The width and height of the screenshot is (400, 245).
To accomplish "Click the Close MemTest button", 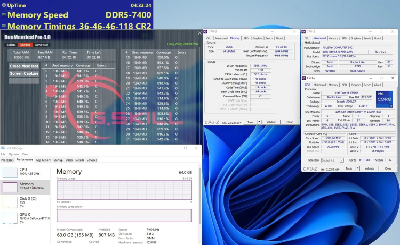I will click(x=23, y=66).
